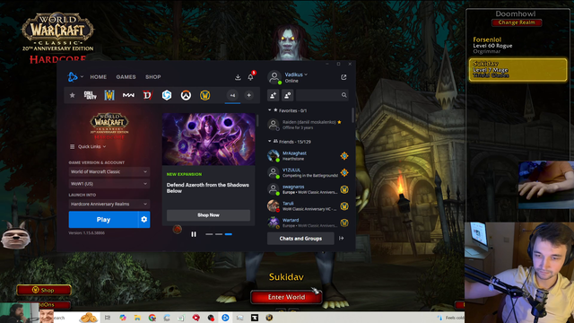This screenshot has height=323, width=574.
Task: Open the downloads icon in header
Action: (238, 77)
